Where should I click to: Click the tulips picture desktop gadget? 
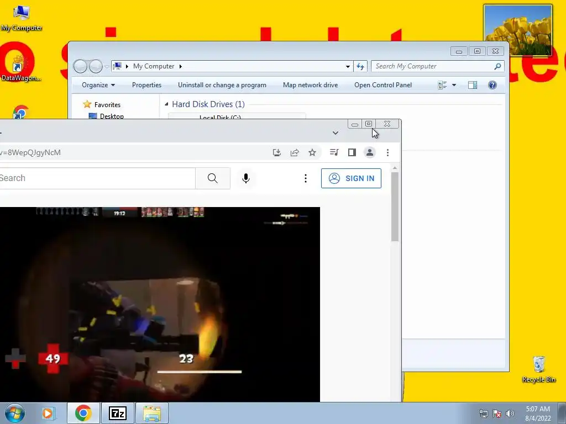[517, 30]
